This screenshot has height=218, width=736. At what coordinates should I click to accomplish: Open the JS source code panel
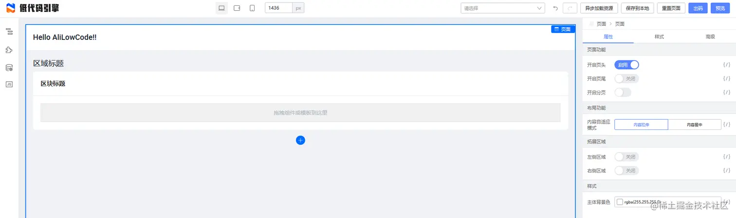click(x=9, y=84)
